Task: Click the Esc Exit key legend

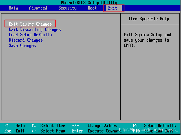Action: click(x=14, y=131)
